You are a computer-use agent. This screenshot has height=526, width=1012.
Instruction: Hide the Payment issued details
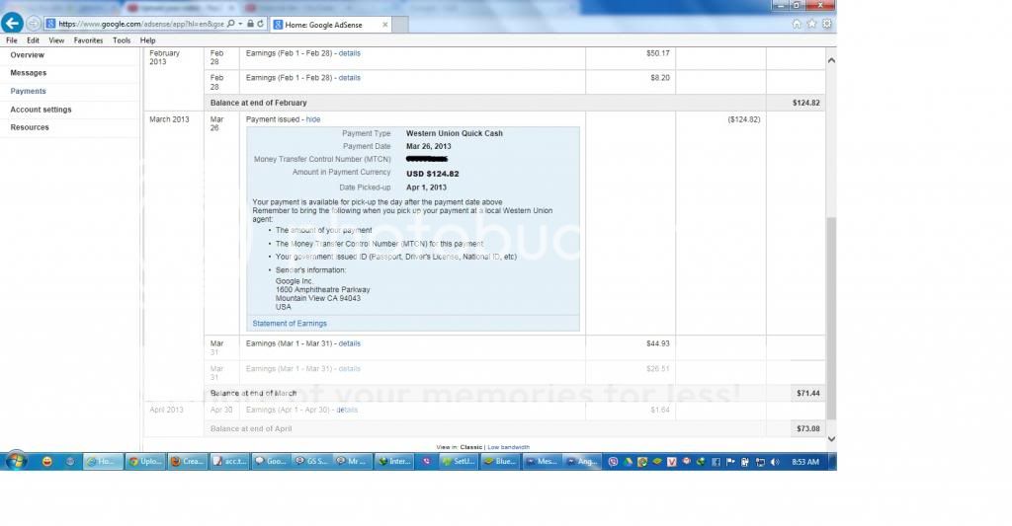(313, 119)
